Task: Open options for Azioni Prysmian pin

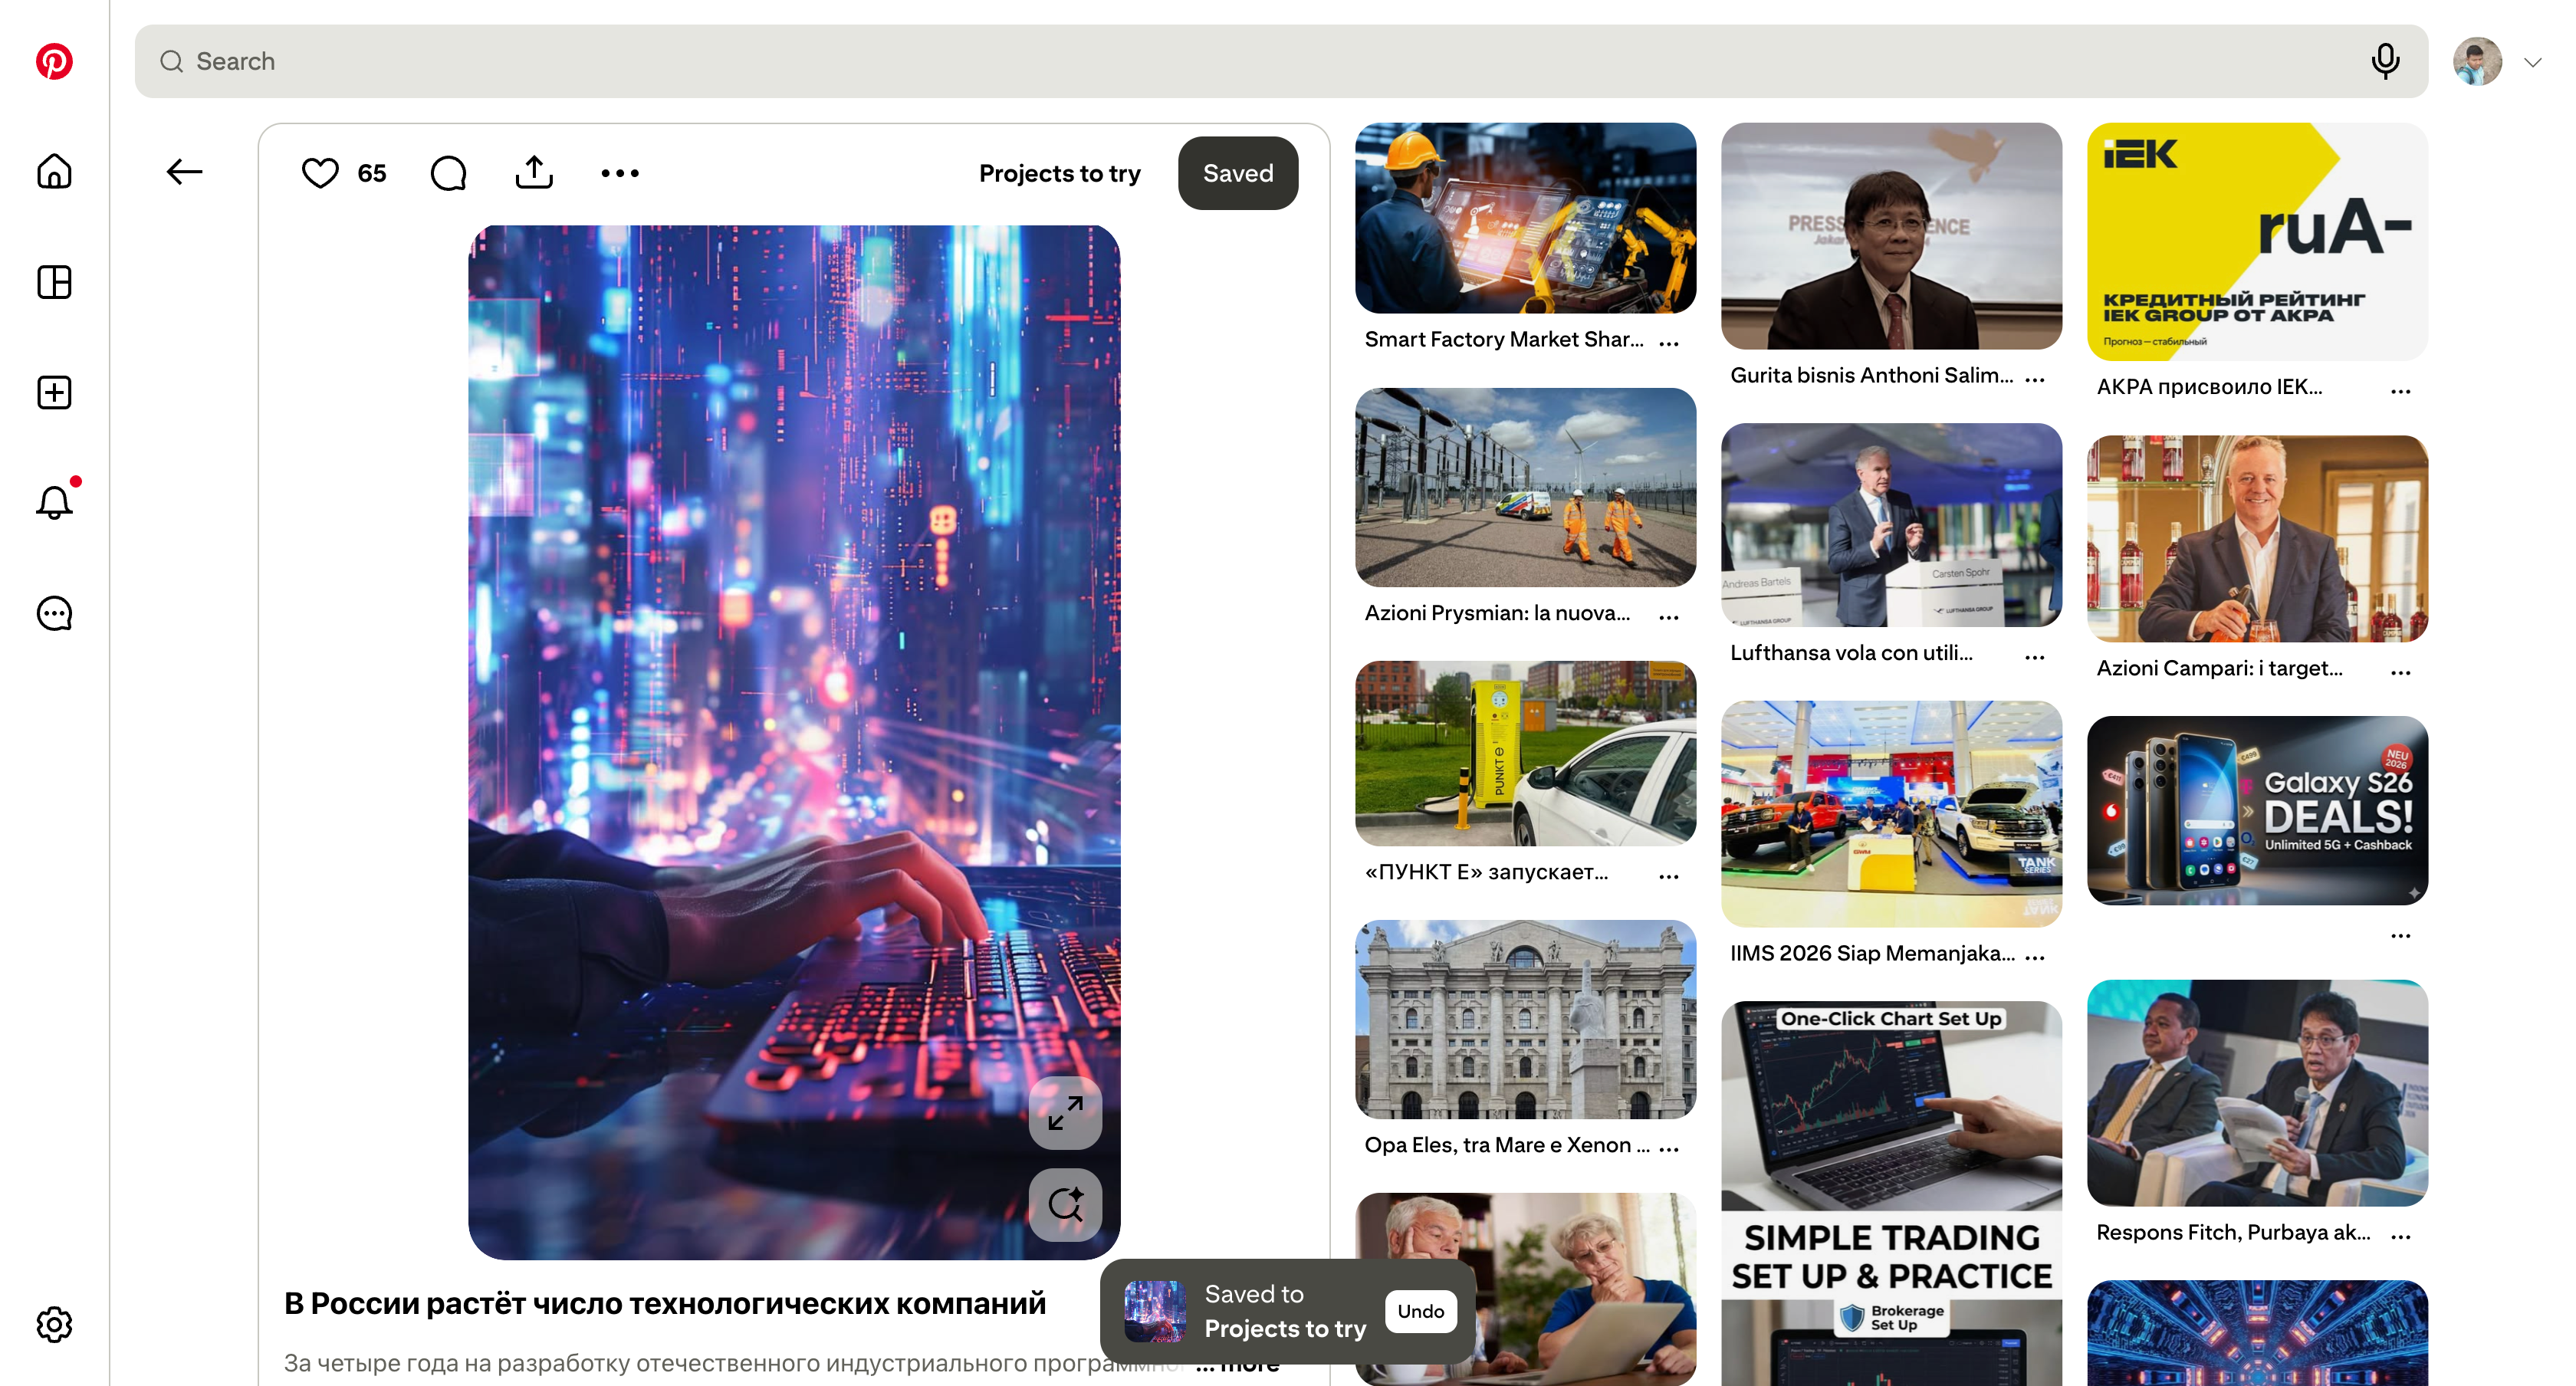Action: [1669, 617]
